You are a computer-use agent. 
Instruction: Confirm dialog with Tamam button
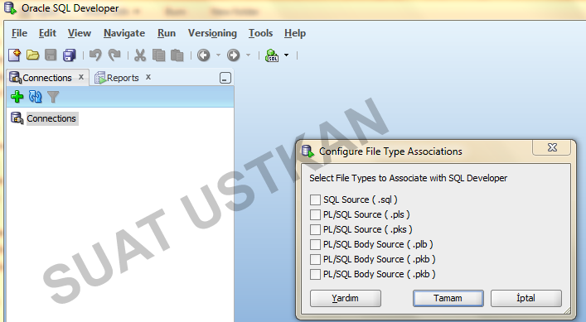(448, 298)
